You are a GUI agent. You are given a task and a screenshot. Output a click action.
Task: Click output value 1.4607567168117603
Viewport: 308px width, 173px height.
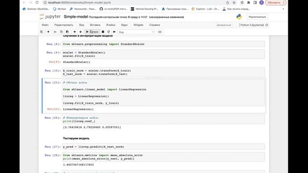coord(78,165)
